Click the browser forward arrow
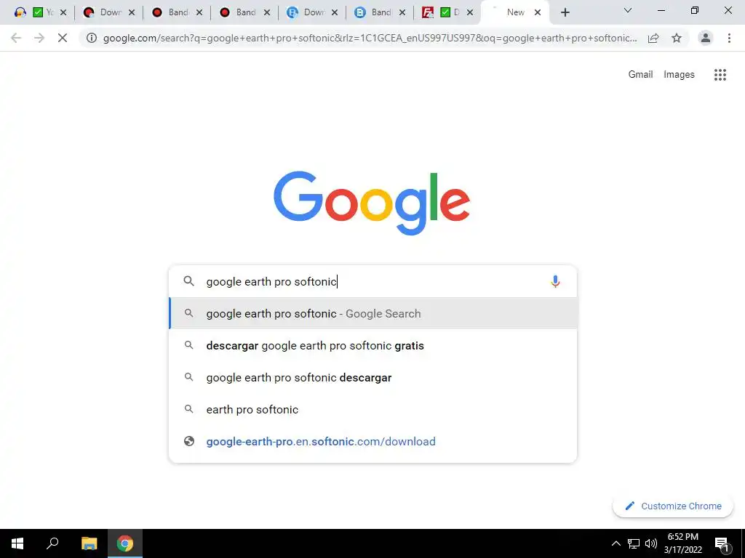745x558 pixels. (x=39, y=38)
